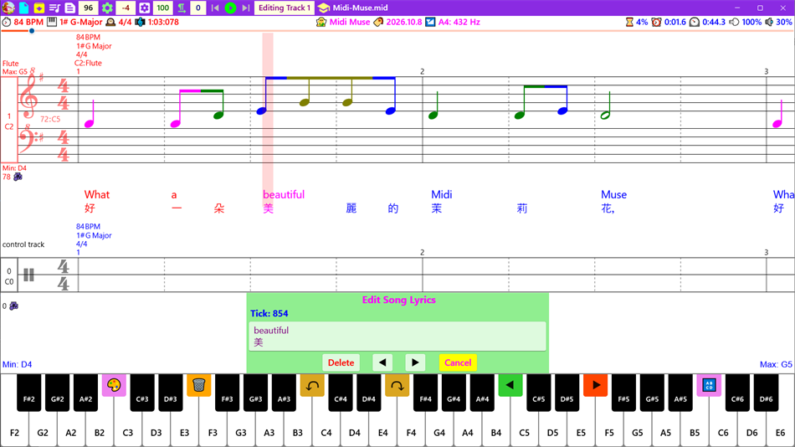
Task: Click the previous lyric left-arrow button
Action: pos(382,362)
